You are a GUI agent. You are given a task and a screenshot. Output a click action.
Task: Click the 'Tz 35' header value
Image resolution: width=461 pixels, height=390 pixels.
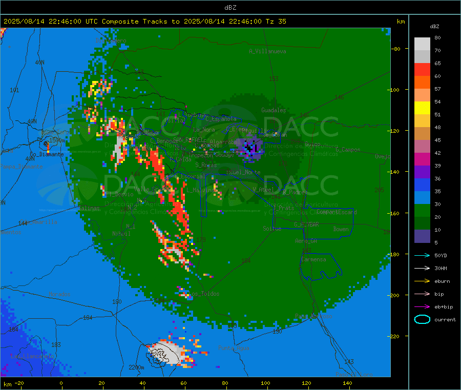[x=276, y=22]
